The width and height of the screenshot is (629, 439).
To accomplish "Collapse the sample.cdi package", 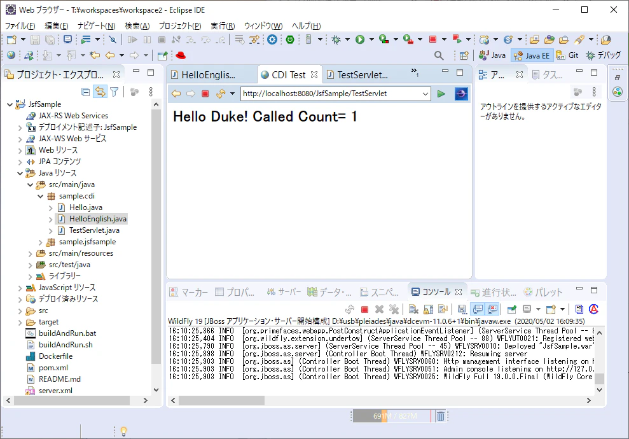I will (40, 196).
